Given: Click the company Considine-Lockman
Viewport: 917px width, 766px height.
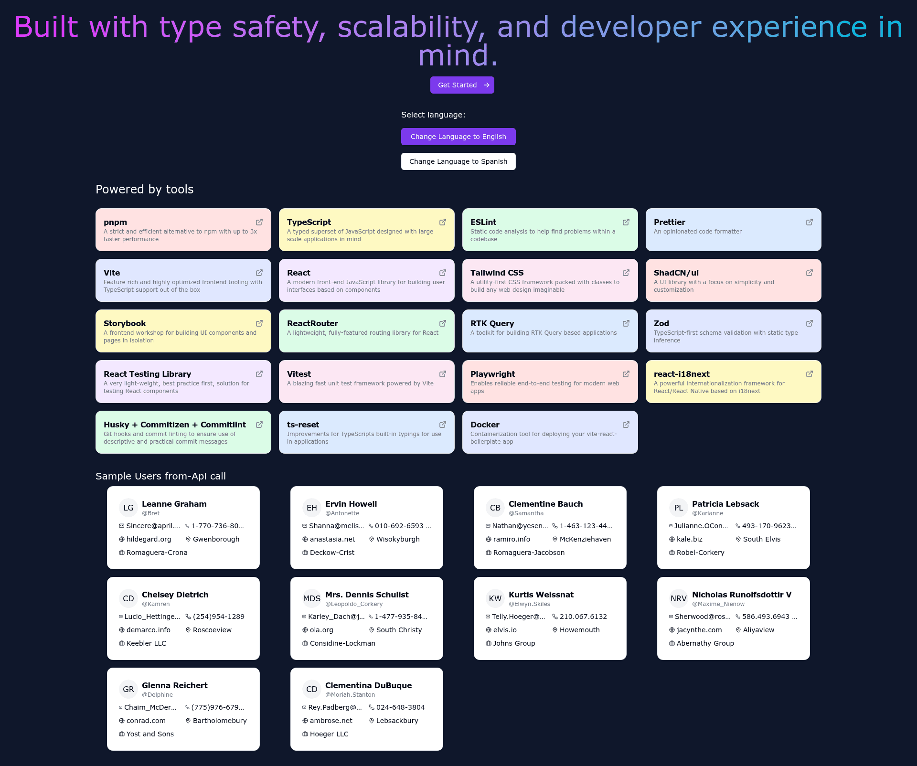Looking at the screenshot, I should tap(342, 643).
